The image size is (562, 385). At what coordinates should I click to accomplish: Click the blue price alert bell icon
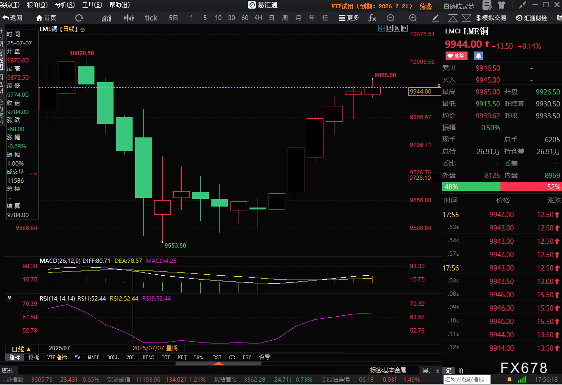tap(479, 56)
